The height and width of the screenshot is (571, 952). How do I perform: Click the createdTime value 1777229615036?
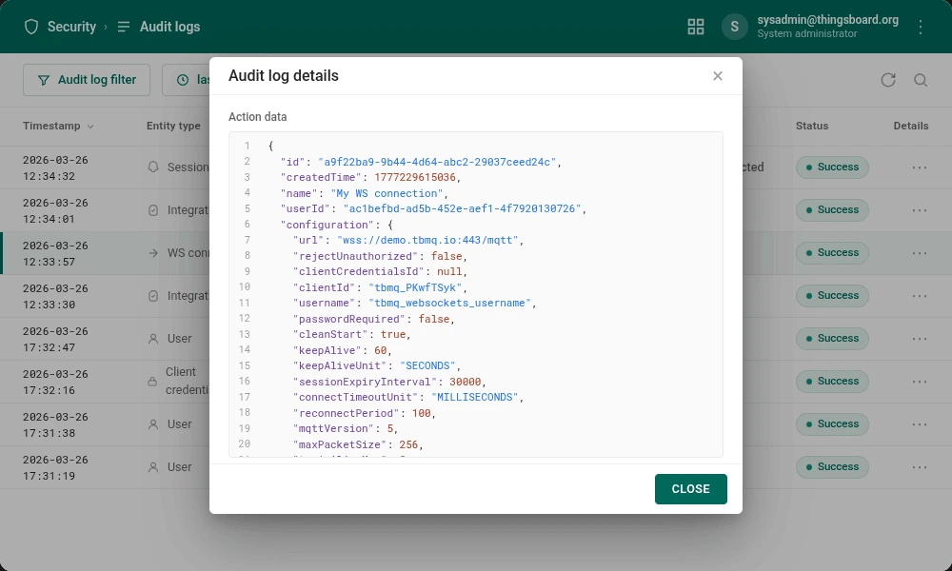(x=415, y=177)
